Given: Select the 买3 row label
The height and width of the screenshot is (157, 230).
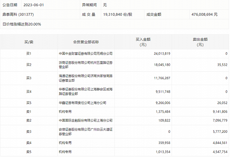Looking at the screenshot, I should (x=29, y=78).
